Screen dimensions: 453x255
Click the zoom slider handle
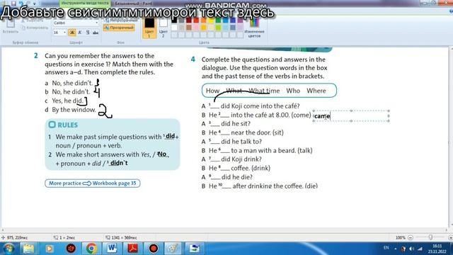tap(430, 237)
